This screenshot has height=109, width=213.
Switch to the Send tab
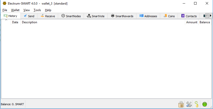(x=29, y=16)
